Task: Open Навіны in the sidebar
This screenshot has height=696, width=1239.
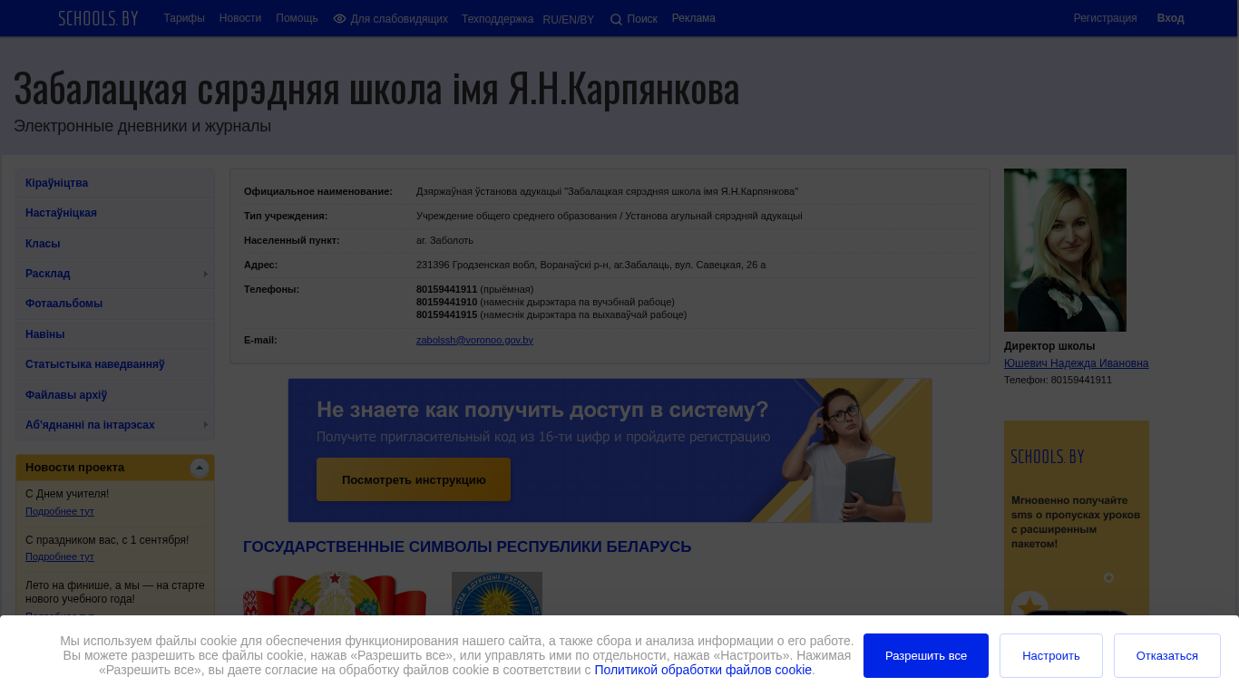Action: [115, 334]
